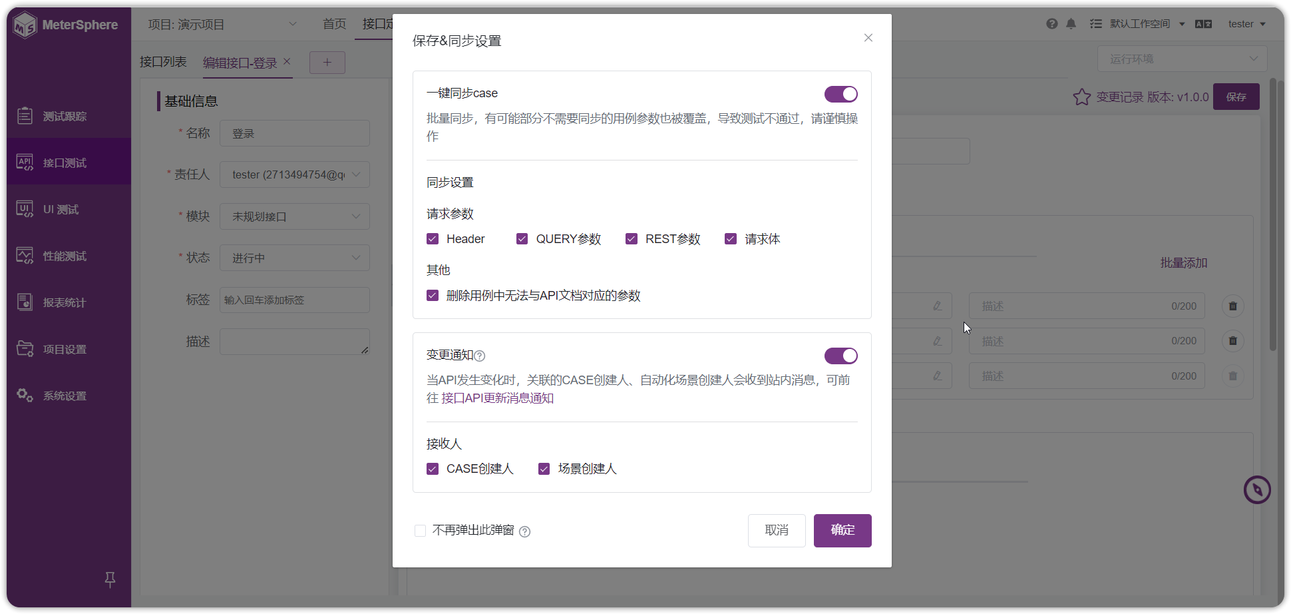Switch language with the translation icon
Viewport: 1291px width, 614px height.
pos(1203,24)
